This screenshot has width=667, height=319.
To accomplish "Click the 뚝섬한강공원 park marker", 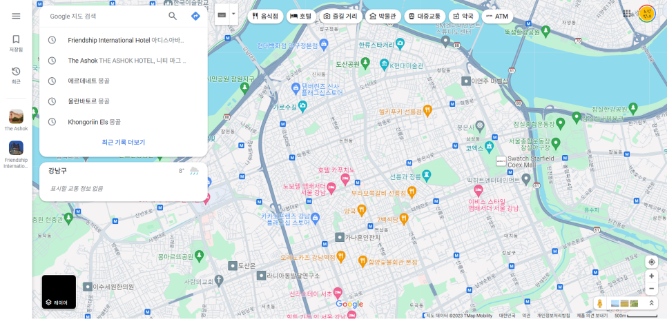I will [x=545, y=31].
